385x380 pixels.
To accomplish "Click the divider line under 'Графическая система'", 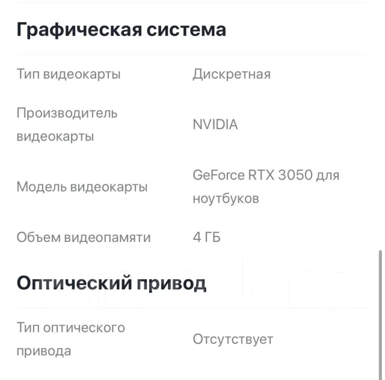I will pyautogui.click(x=192, y=54).
